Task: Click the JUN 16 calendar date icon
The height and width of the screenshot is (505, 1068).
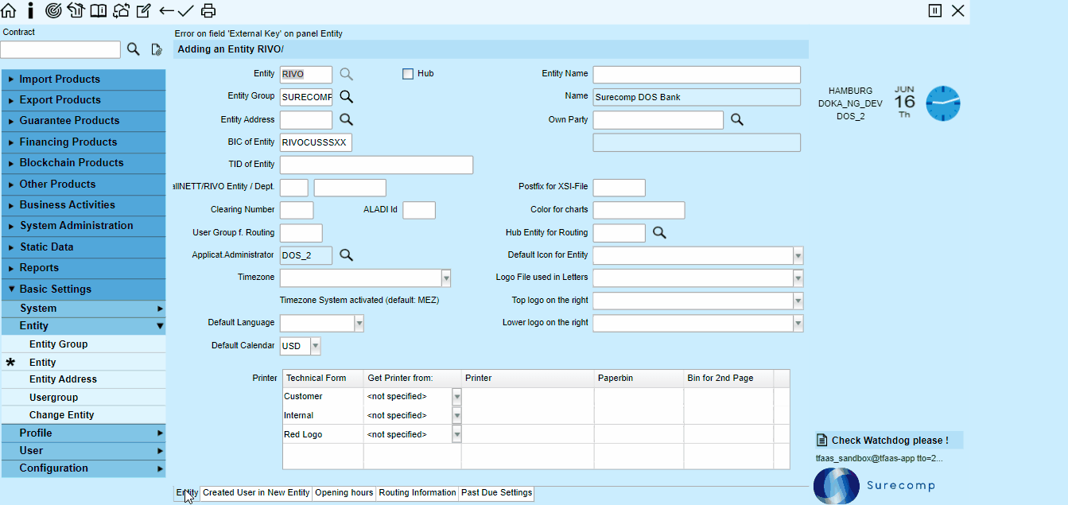Action: [905, 102]
